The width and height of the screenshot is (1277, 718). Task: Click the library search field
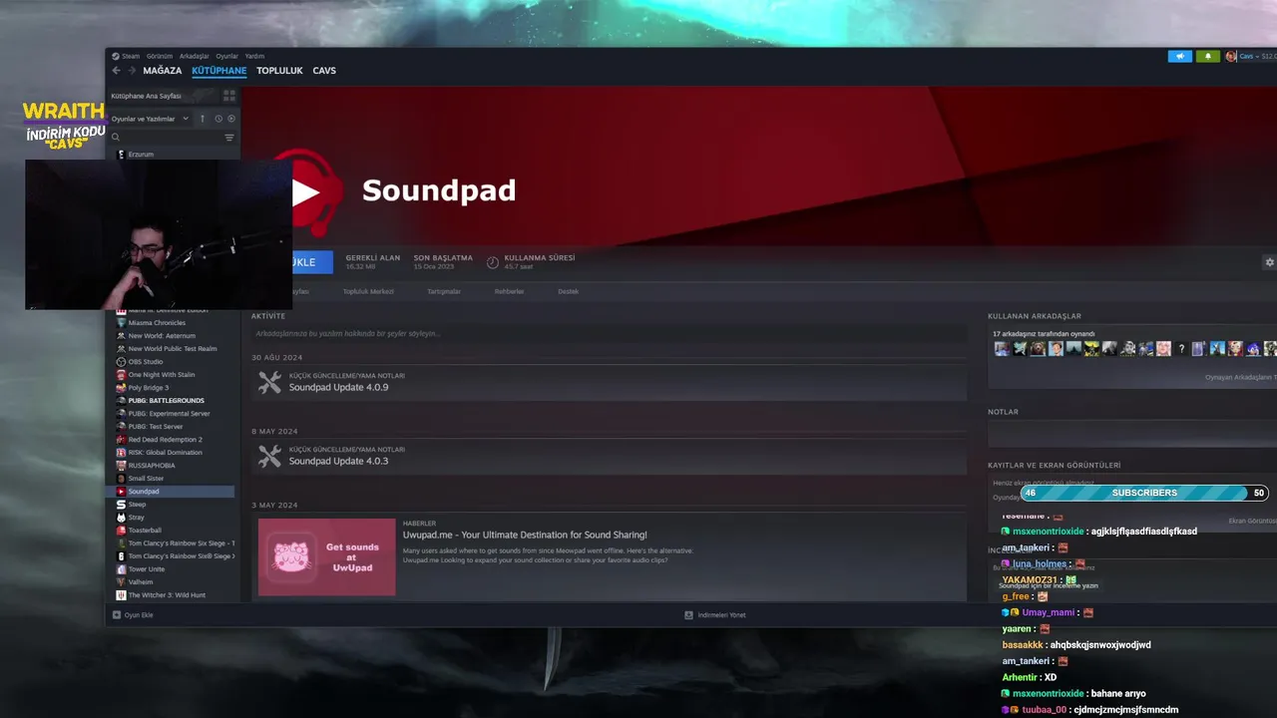click(166, 138)
